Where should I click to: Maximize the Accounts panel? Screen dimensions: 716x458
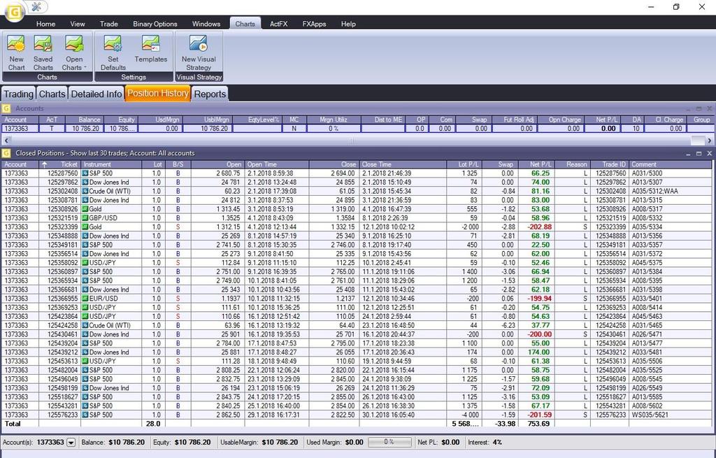[699, 108]
